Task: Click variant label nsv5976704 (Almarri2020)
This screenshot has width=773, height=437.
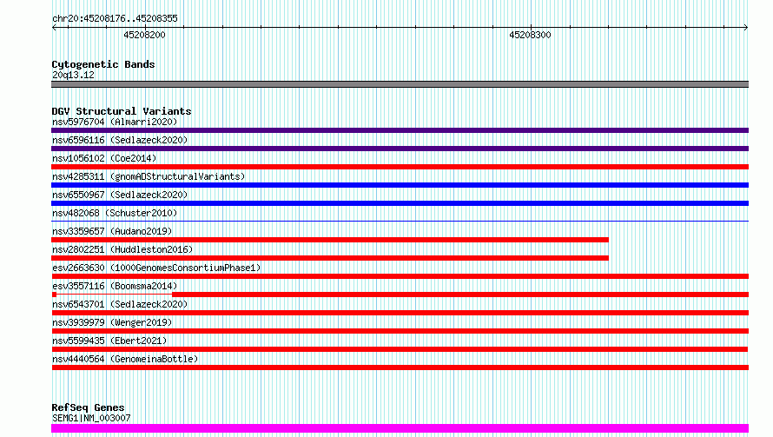Action: [115, 122]
